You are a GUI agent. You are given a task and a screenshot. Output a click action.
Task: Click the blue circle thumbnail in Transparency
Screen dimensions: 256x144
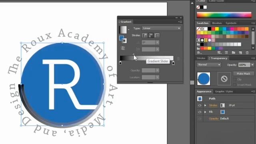click(x=204, y=79)
